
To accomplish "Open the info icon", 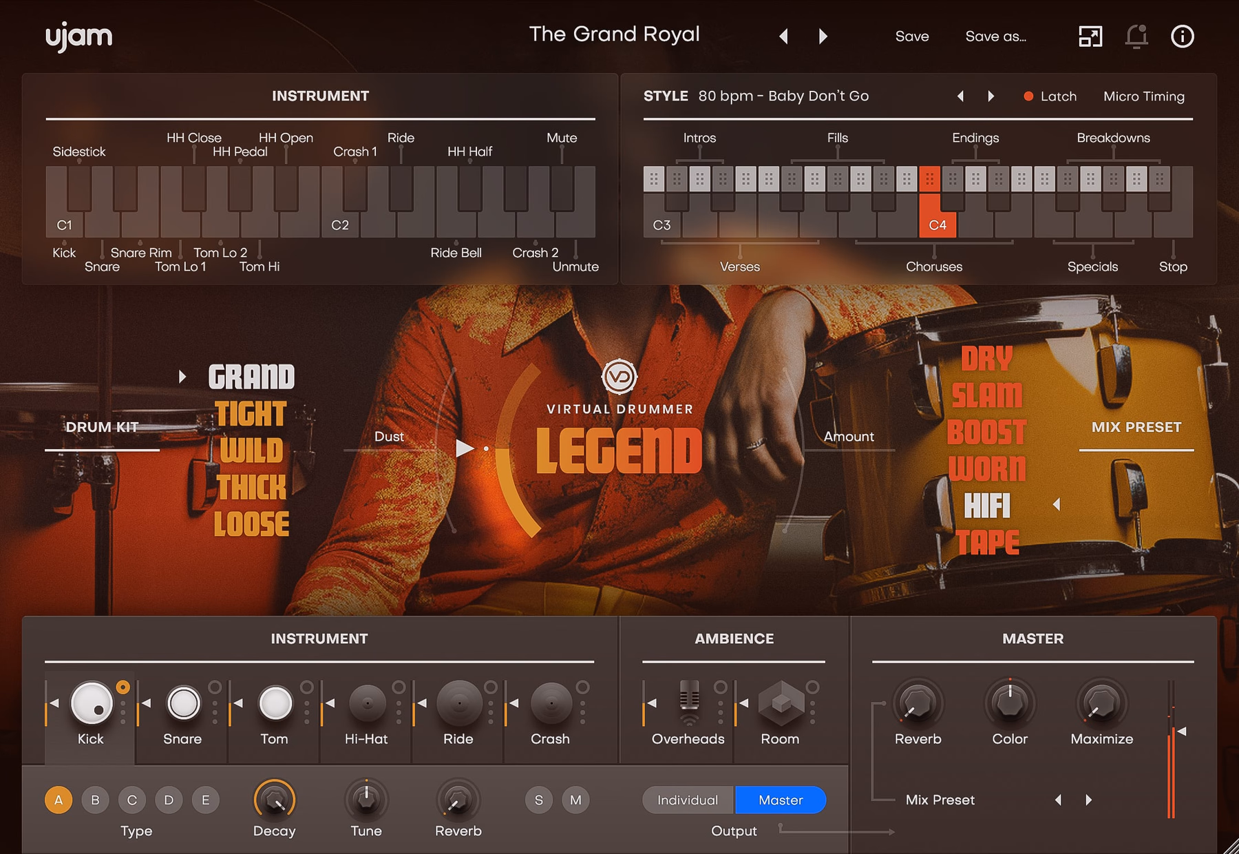I will point(1183,37).
